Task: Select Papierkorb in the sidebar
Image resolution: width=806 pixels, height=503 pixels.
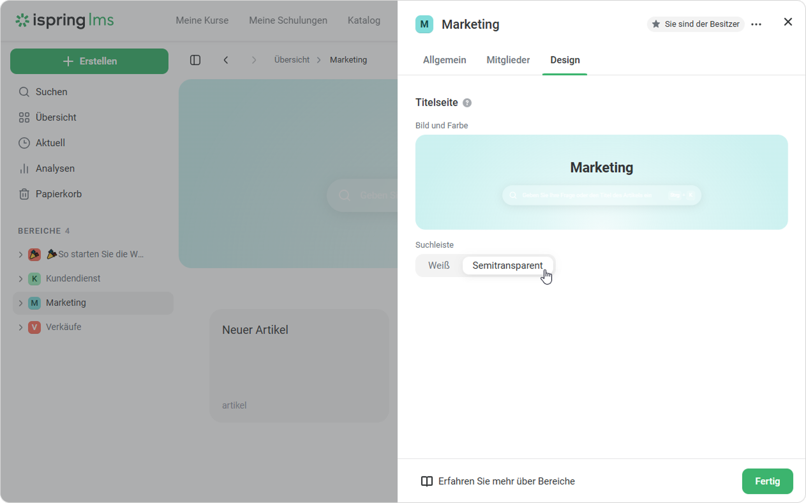Action: click(x=59, y=194)
